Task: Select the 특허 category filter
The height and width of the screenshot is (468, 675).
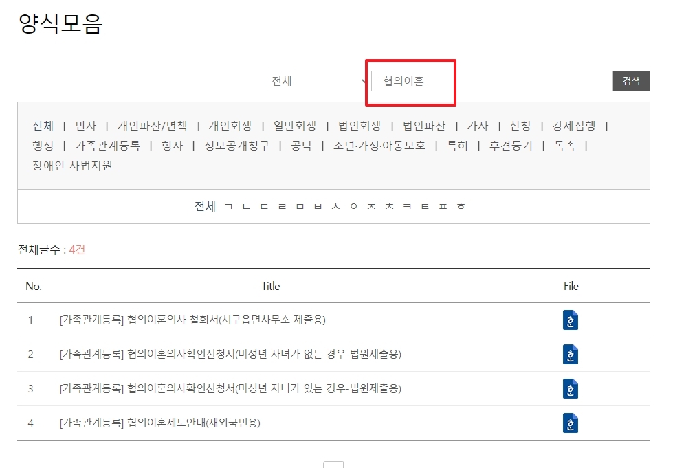Action: click(x=458, y=146)
